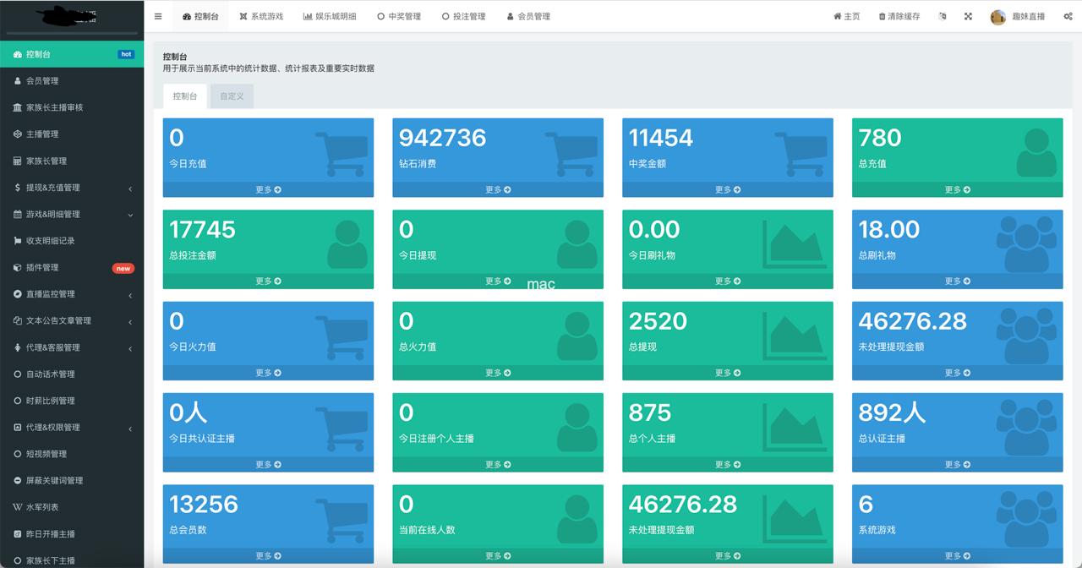1082x568 pixels.
Task: Click the 趣妹直播 user avatar
Action: click(x=998, y=17)
